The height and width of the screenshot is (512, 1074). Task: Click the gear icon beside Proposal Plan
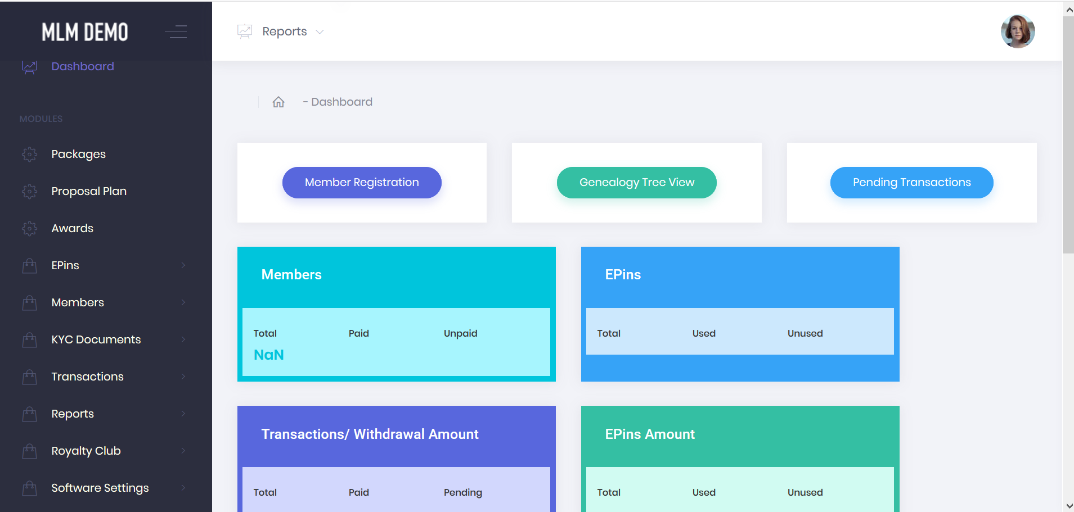pos(29,191)
